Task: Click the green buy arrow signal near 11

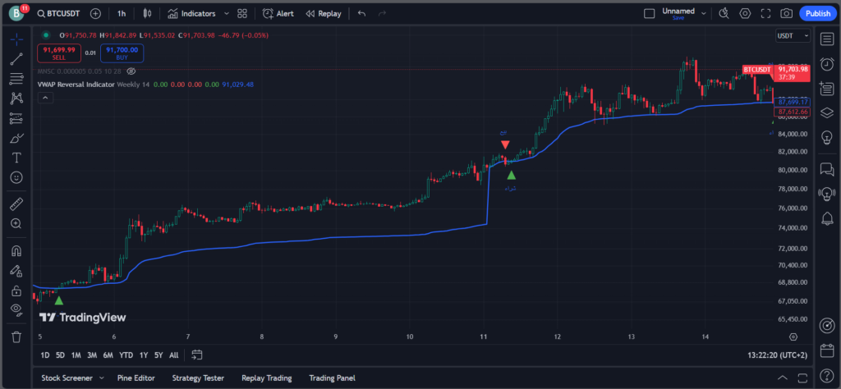Action: tap(511, 175)
